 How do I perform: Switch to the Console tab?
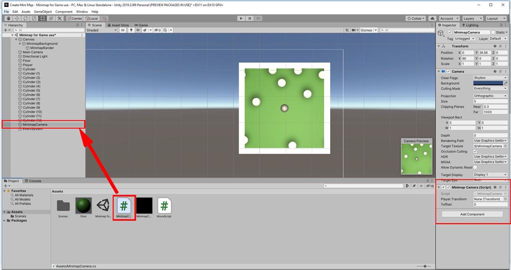(x=33, y=181)
